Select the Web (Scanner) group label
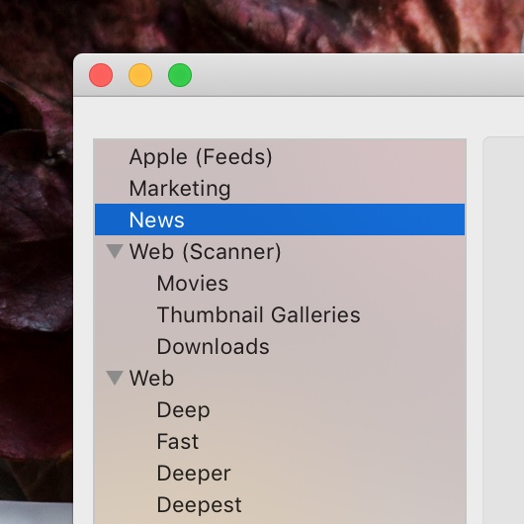Image resolution: width=524 pixels, height=524 pixels. click(205, 252)
